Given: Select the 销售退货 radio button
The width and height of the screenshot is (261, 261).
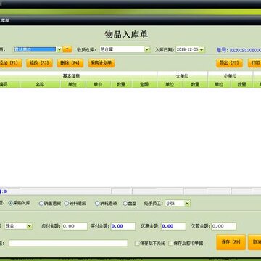Looking at the screenshot, I should click(41, 204).
